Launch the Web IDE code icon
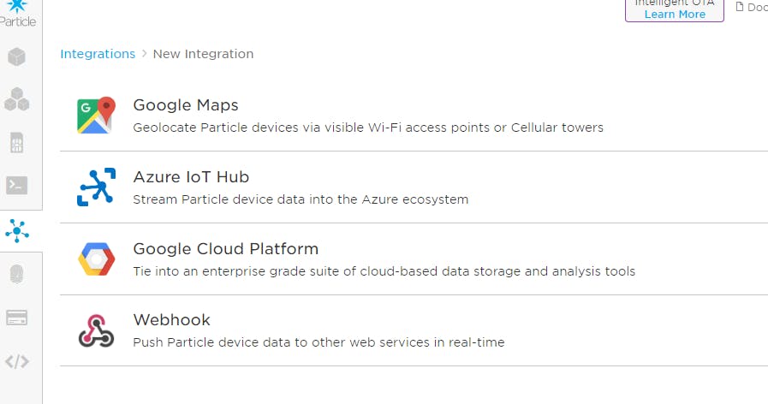 point(17,361)
